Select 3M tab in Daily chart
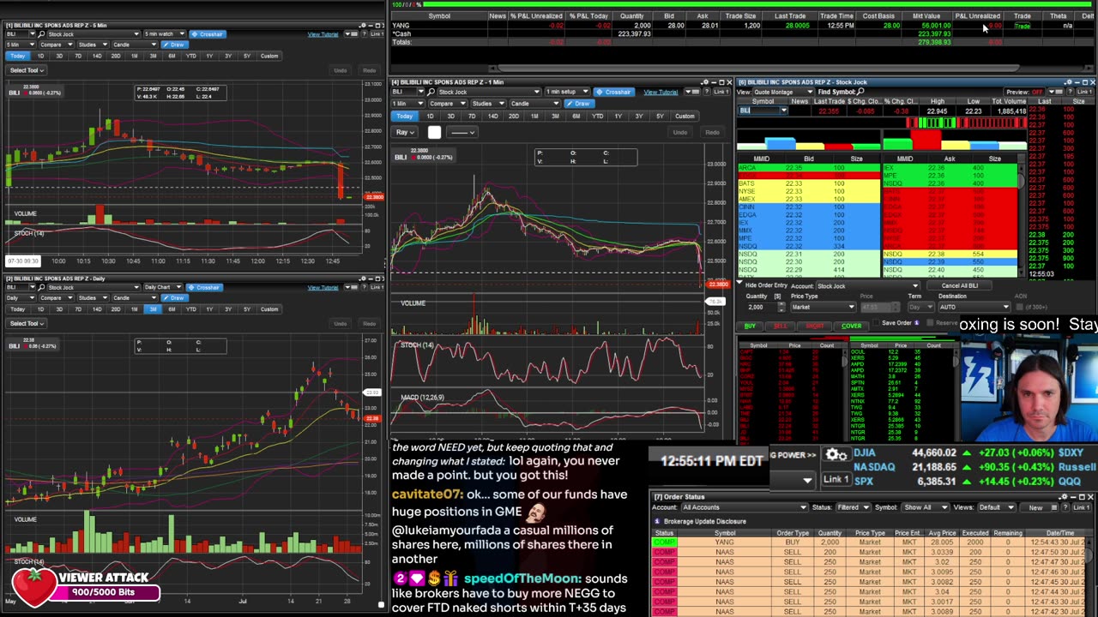 (153, 308)
